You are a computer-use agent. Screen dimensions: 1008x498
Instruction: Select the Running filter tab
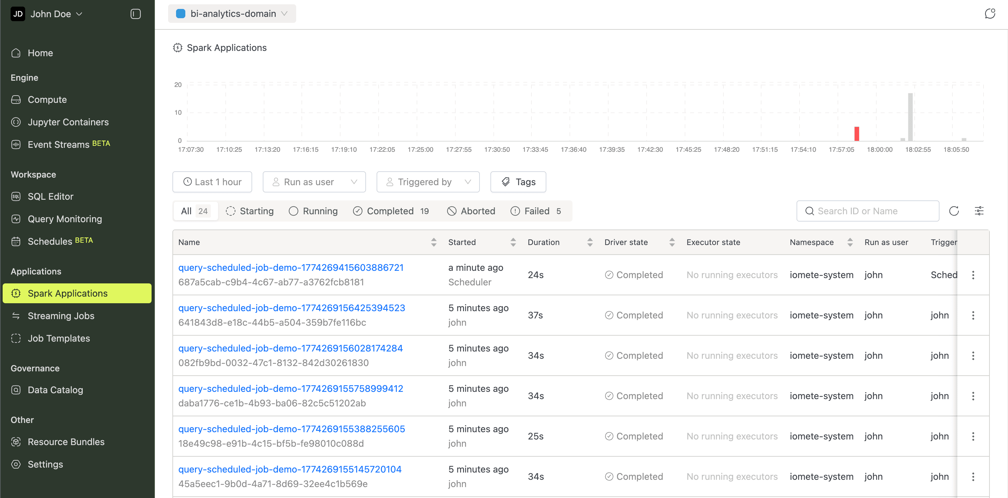click(x=313, y=211)
